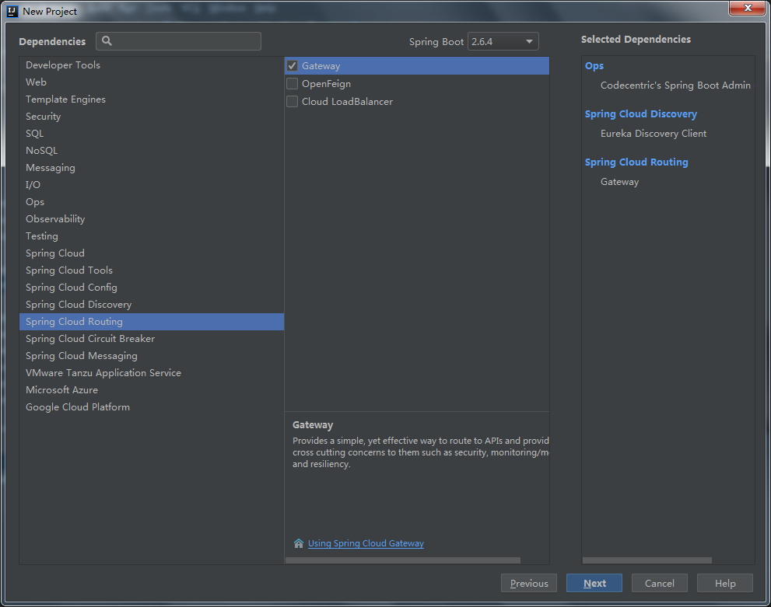Select the Web category
This screenshot has width=771, height=607.
point(152,82)
